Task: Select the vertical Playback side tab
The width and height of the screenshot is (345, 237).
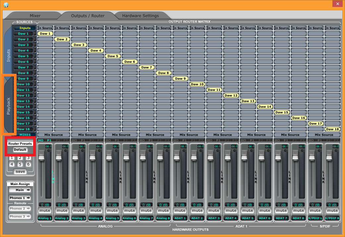Action: [8, 106]
